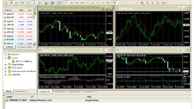The image size is (194, 109).
Task: Select the candlestick chart mode icon
Action: click(x=12, y=3)
